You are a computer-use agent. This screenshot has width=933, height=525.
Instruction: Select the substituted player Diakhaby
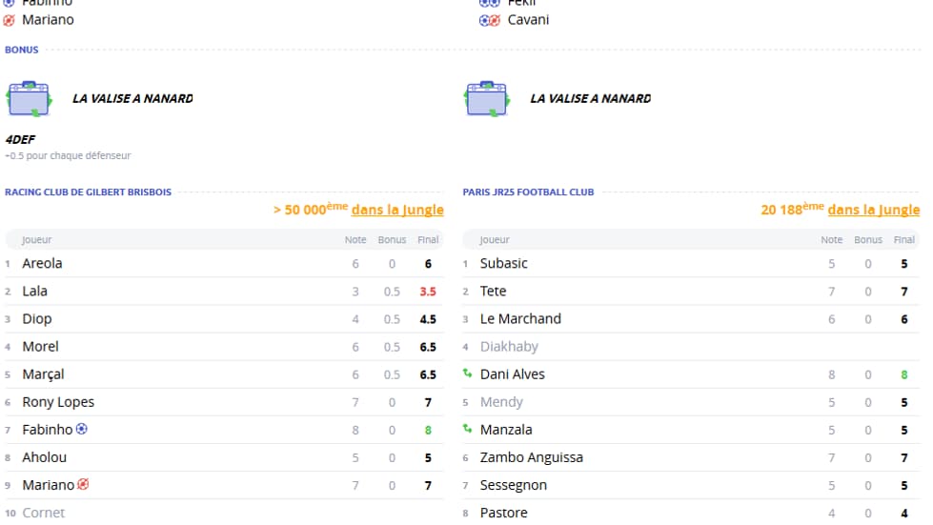tap(509, 346)
